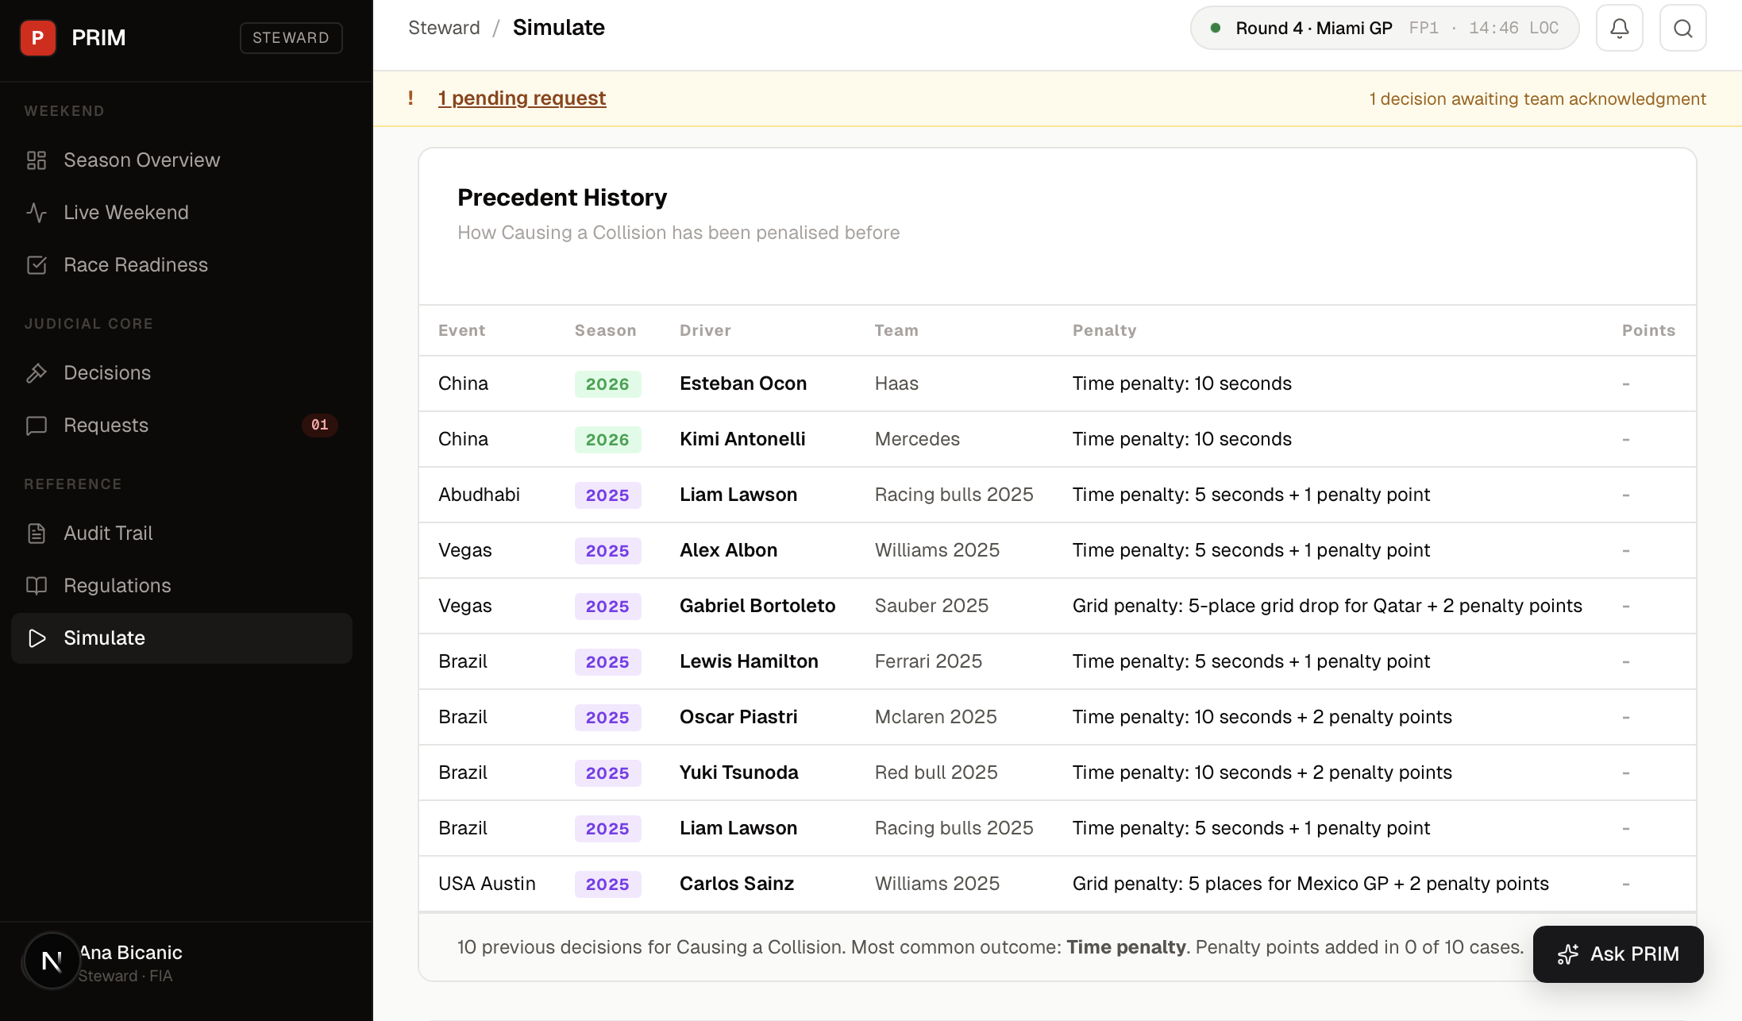Click the Live Weekend activity icon

36,212
